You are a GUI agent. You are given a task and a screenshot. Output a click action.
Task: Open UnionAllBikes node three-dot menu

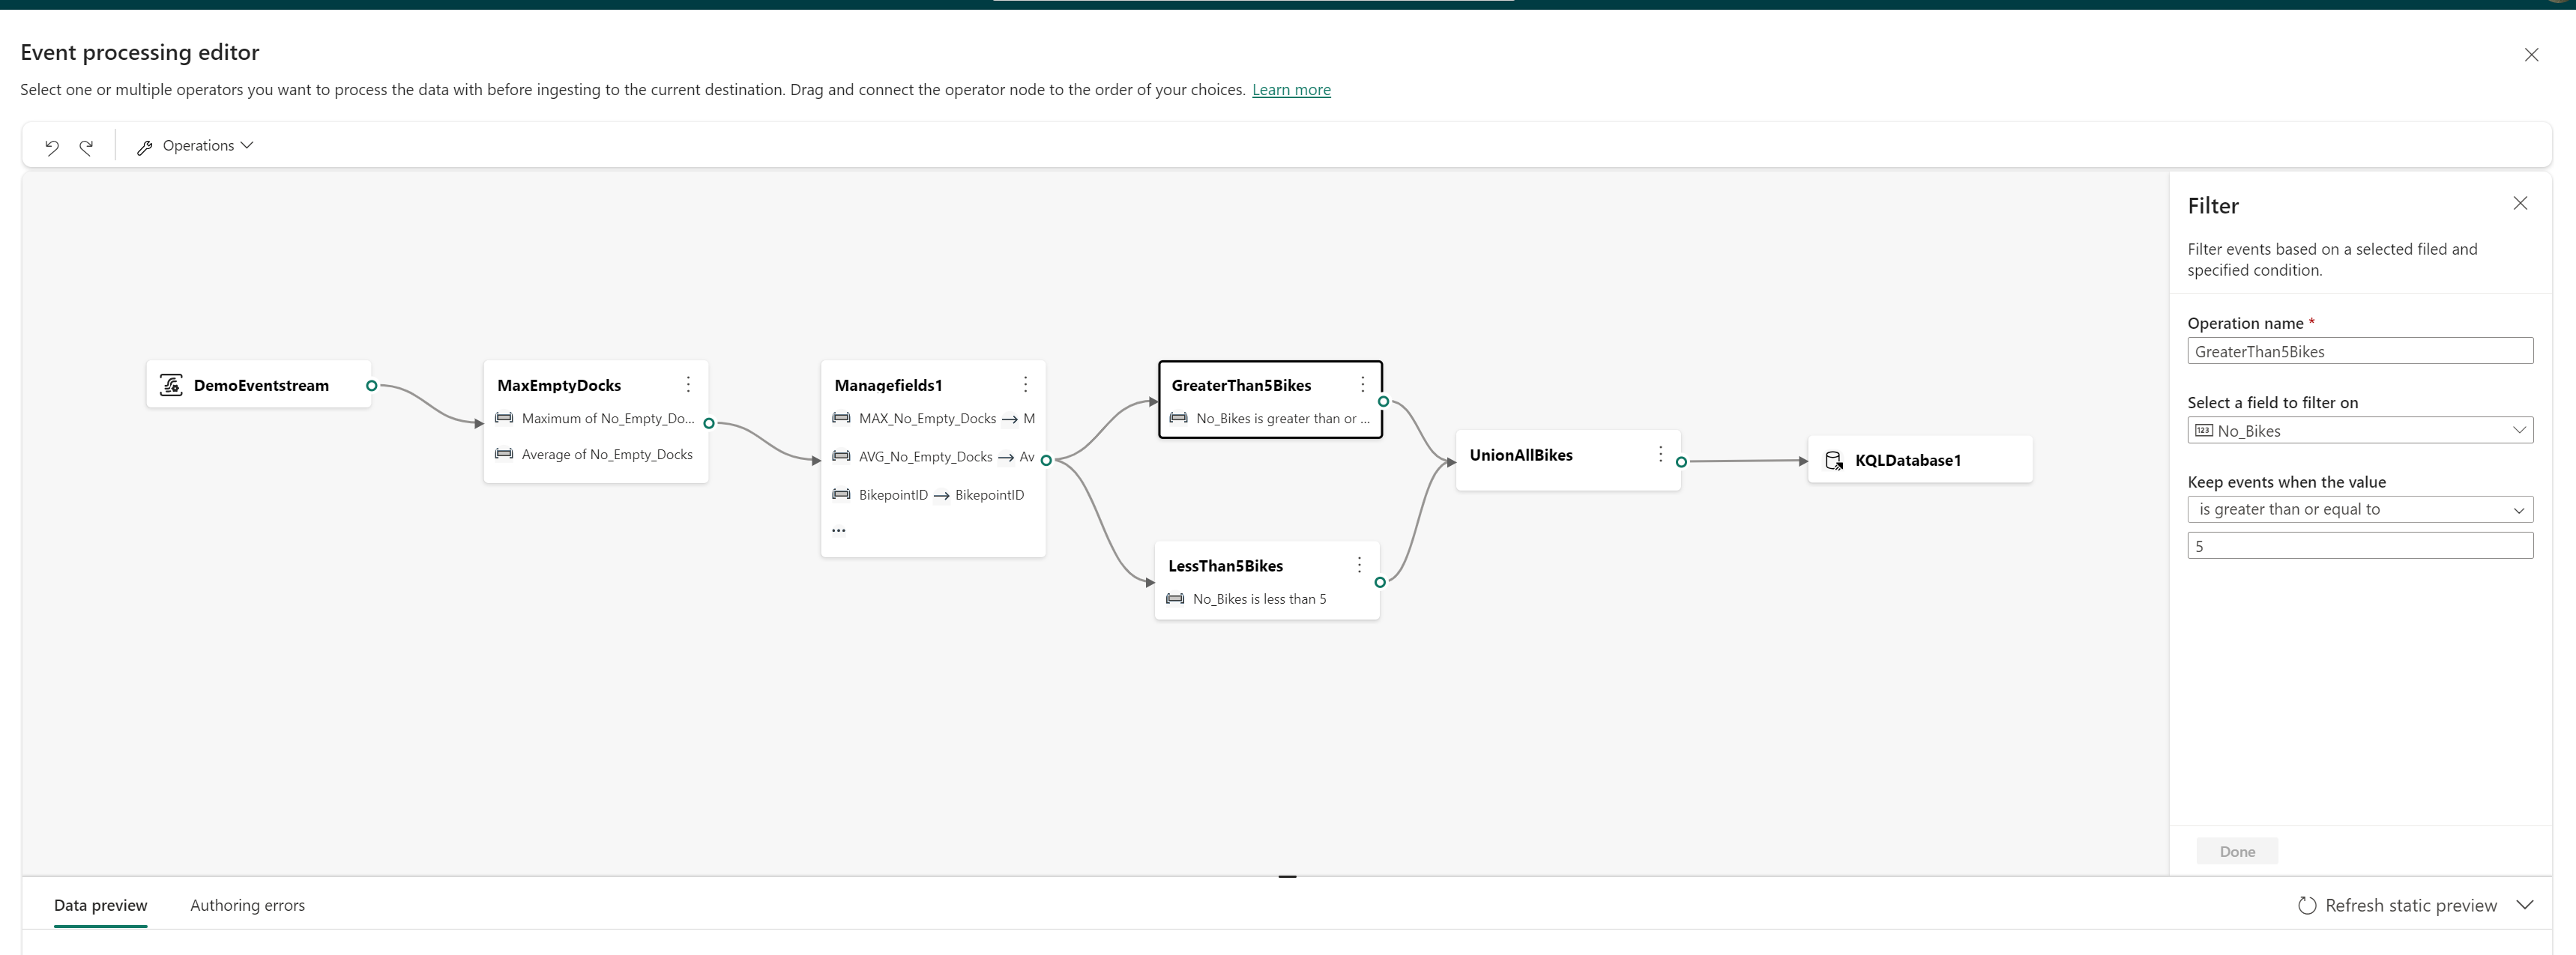pyautogui.click(x=1660, y=455)
